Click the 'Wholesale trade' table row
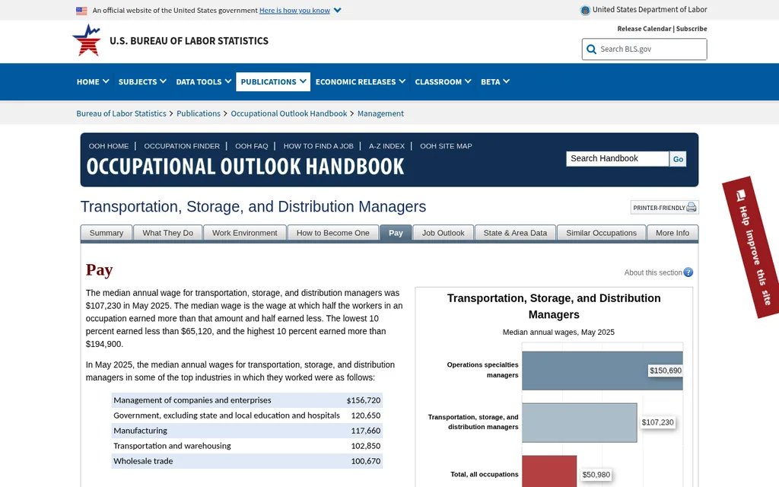 (247, 460)
